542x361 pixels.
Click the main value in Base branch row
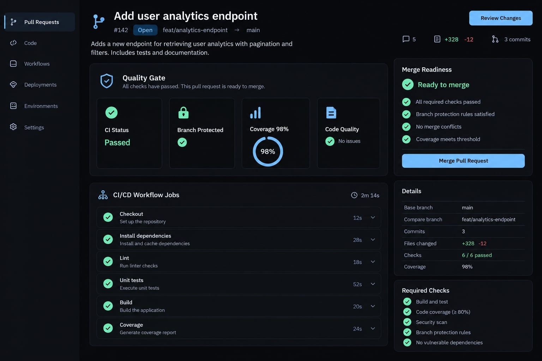point(467,208)
